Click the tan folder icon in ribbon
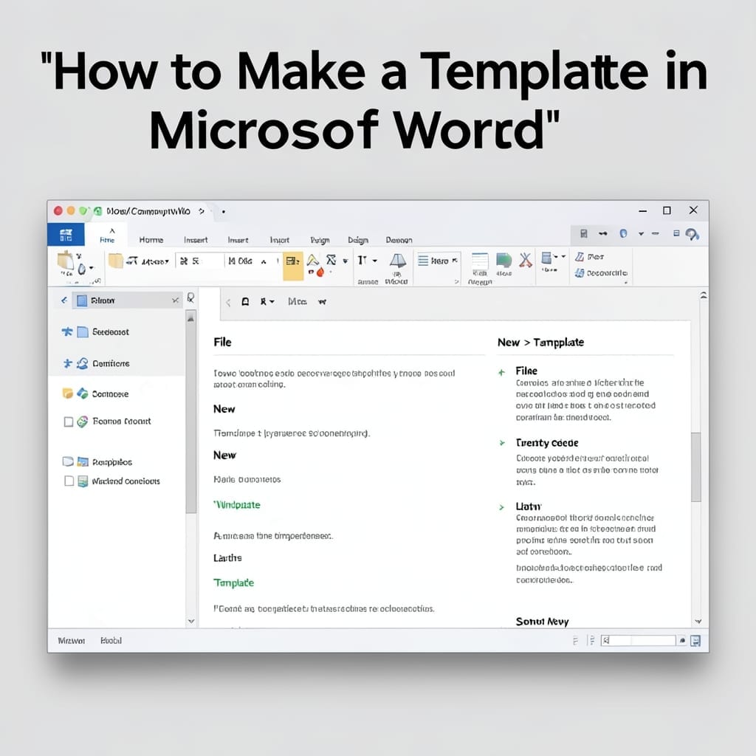The width and height of the screenshot is (756, 756). [x=115, y=261]
